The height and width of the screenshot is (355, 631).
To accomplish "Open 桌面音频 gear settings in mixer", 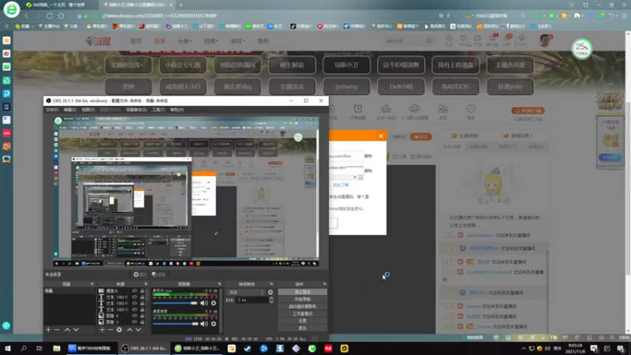I will tap(214, 323).
